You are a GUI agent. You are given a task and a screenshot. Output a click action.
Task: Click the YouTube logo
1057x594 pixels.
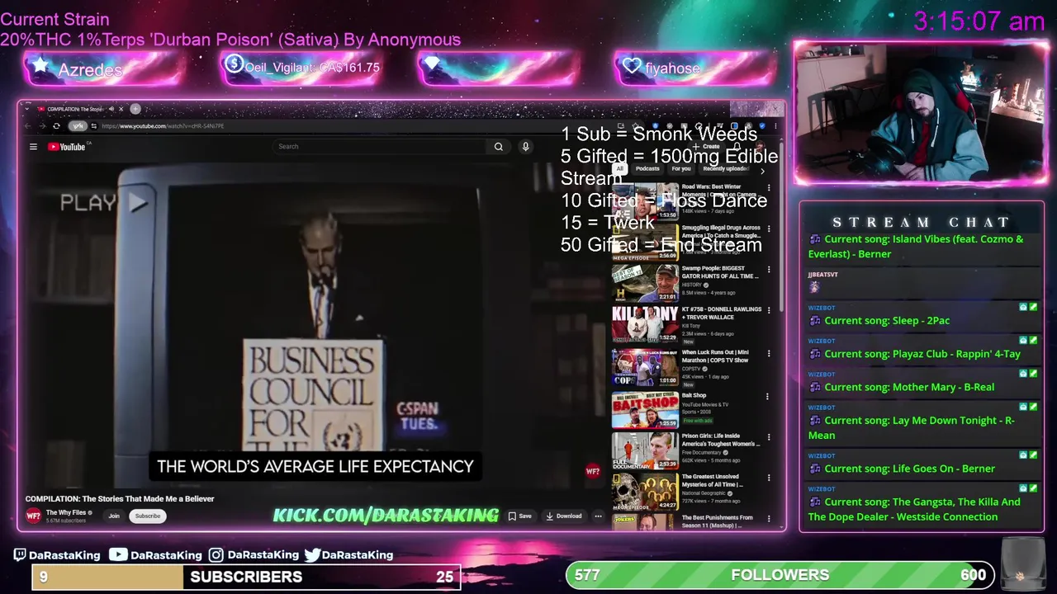pos(68,147)
